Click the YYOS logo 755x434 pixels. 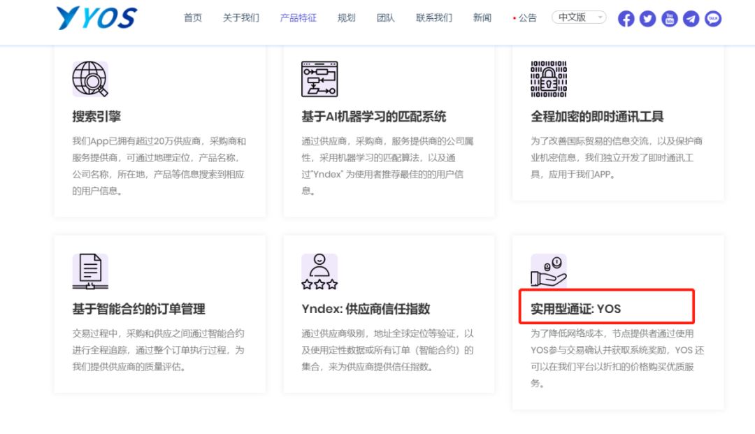96,18
